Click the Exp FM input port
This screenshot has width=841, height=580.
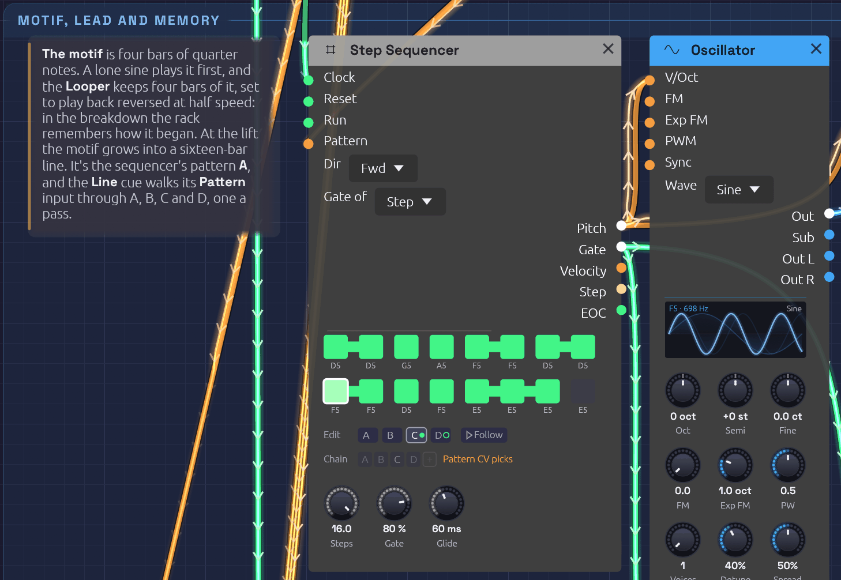tap(649, 122)
